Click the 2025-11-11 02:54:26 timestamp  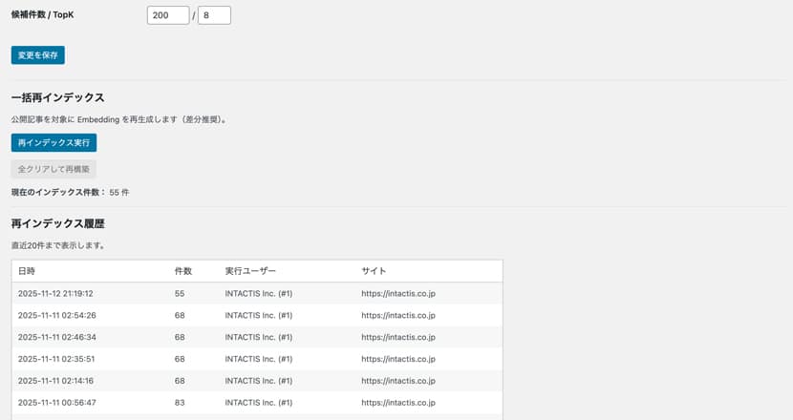(57, 315)
